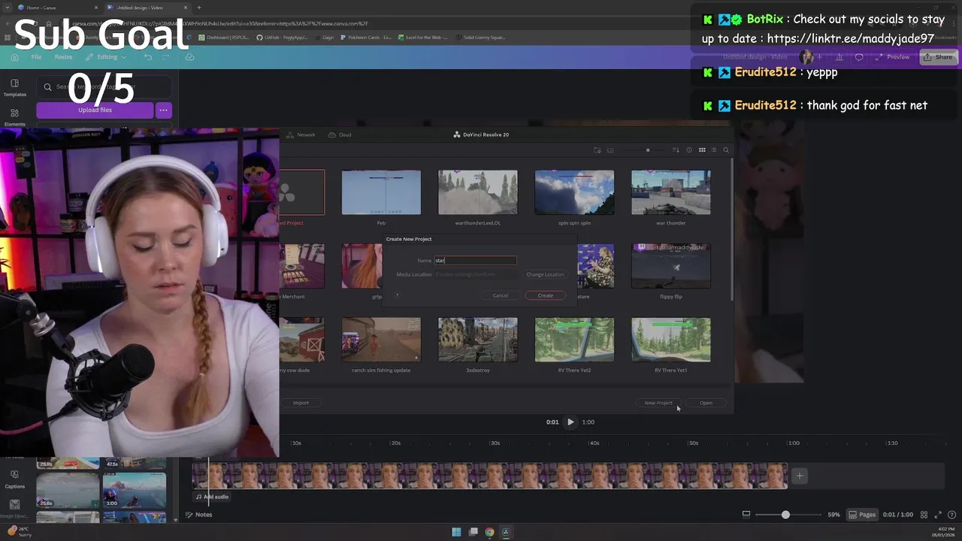
Task: Switch Project Manager to list view
Action: 714,150
